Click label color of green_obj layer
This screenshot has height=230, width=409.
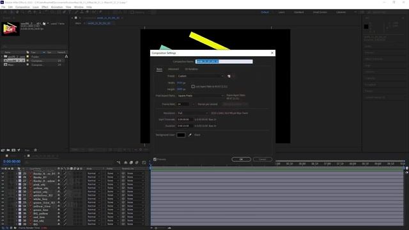[x=20, y=192]
